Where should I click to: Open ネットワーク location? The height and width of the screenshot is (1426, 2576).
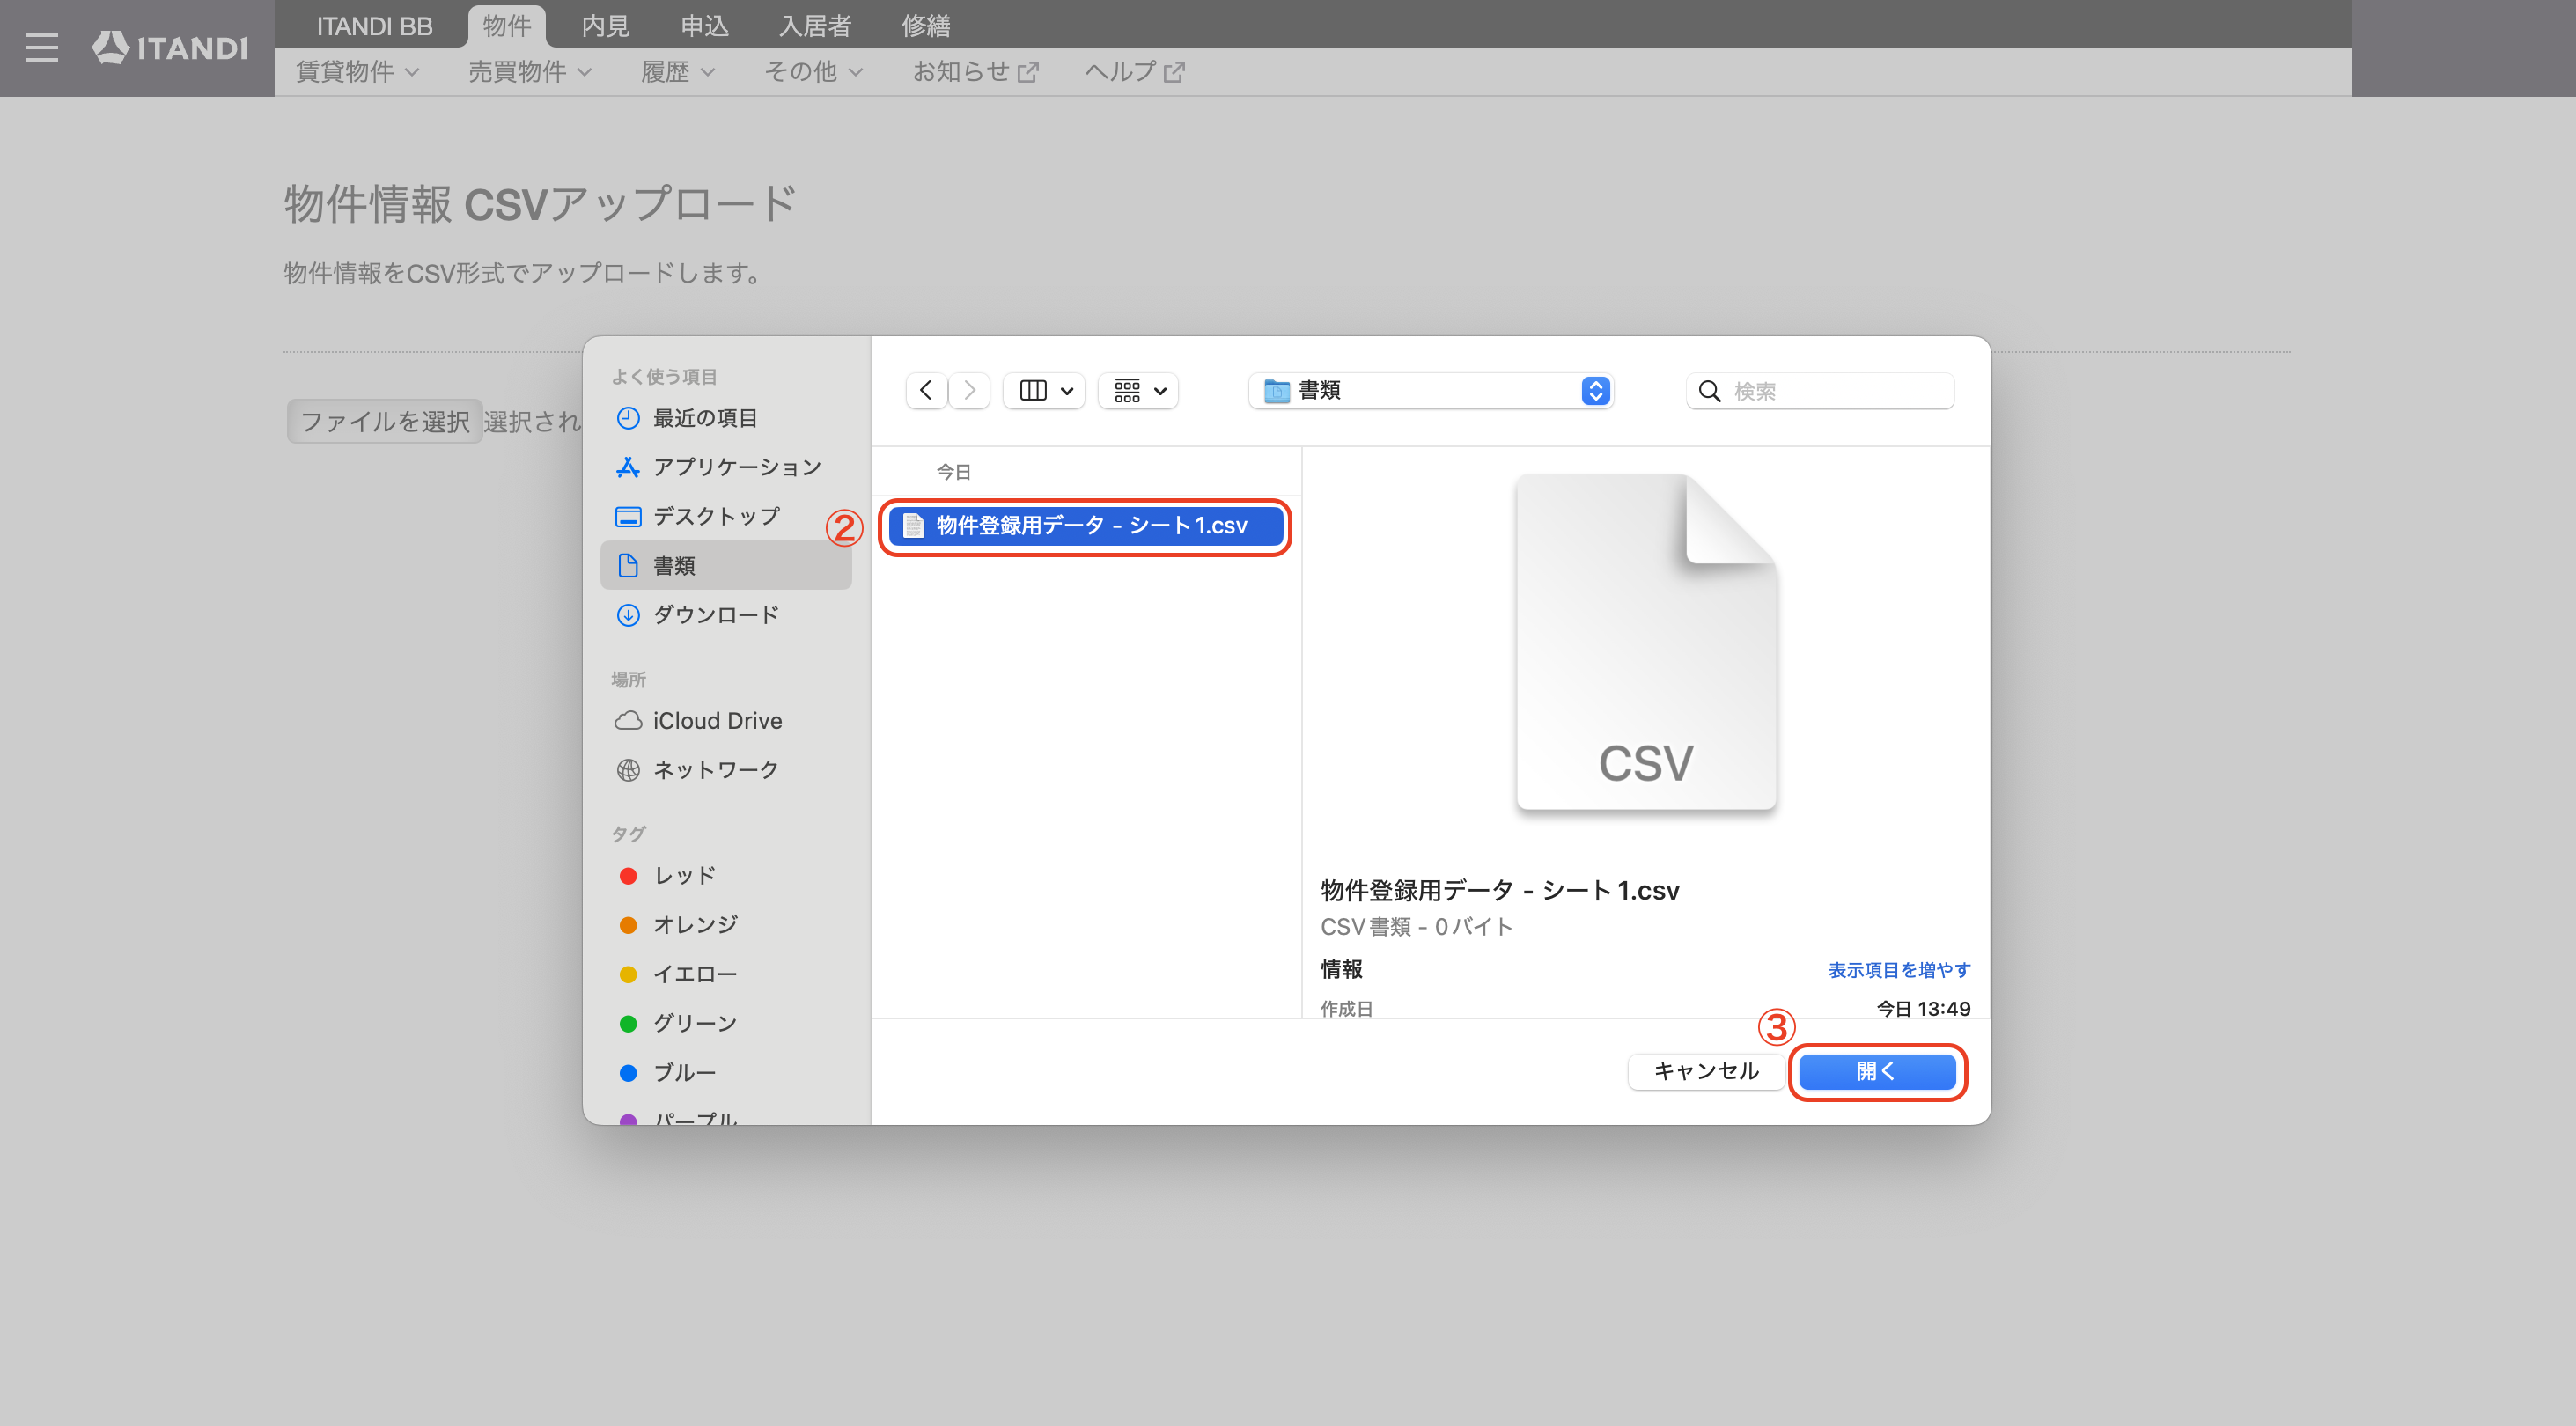726,769
